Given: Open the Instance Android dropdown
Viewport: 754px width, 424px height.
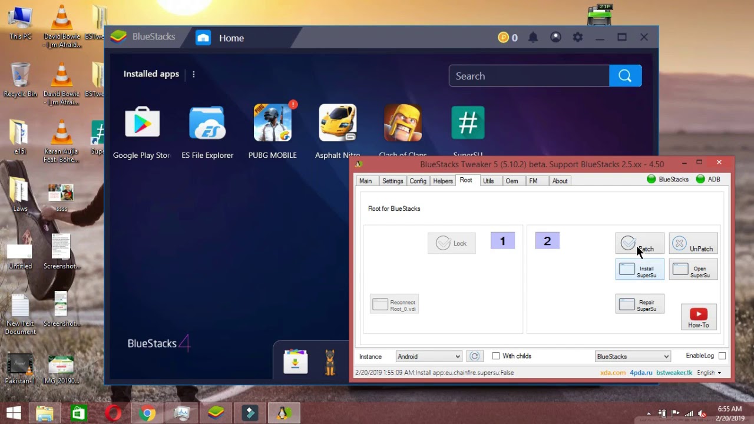Looking at the screenshot, I should coord(428,356).
